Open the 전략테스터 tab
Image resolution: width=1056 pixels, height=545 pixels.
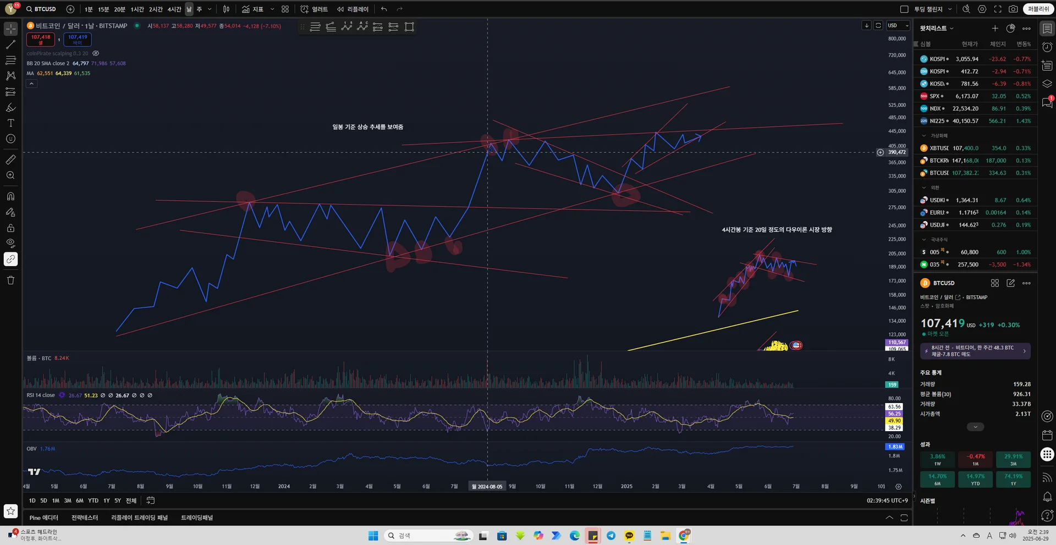point(85,518)
